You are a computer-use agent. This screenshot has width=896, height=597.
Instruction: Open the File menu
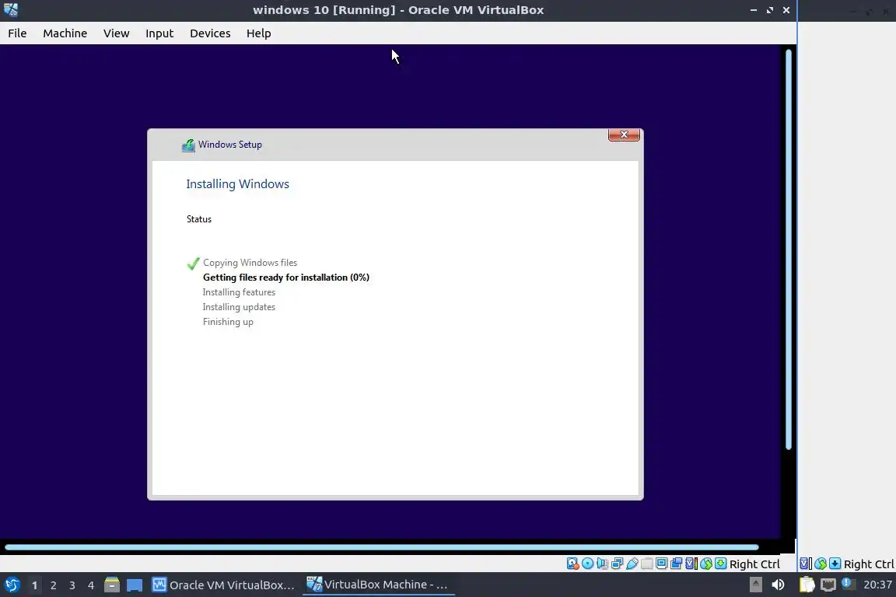[x=17, y=33]
